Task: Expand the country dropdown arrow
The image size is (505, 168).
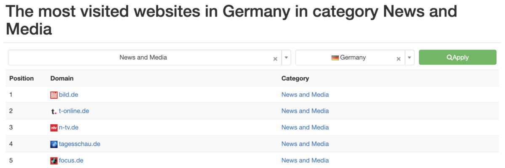Action: (409, 58)
